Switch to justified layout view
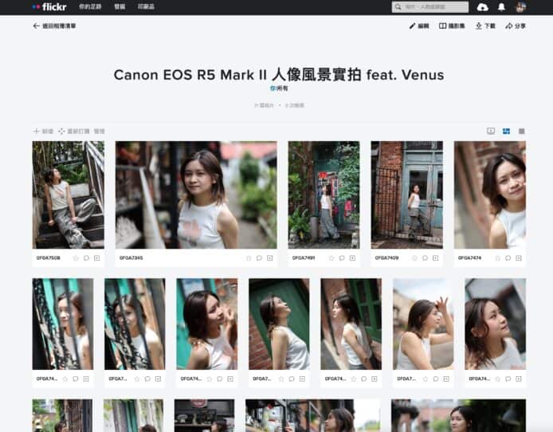The height and width of the screenshot is (432, 553). 506,131
